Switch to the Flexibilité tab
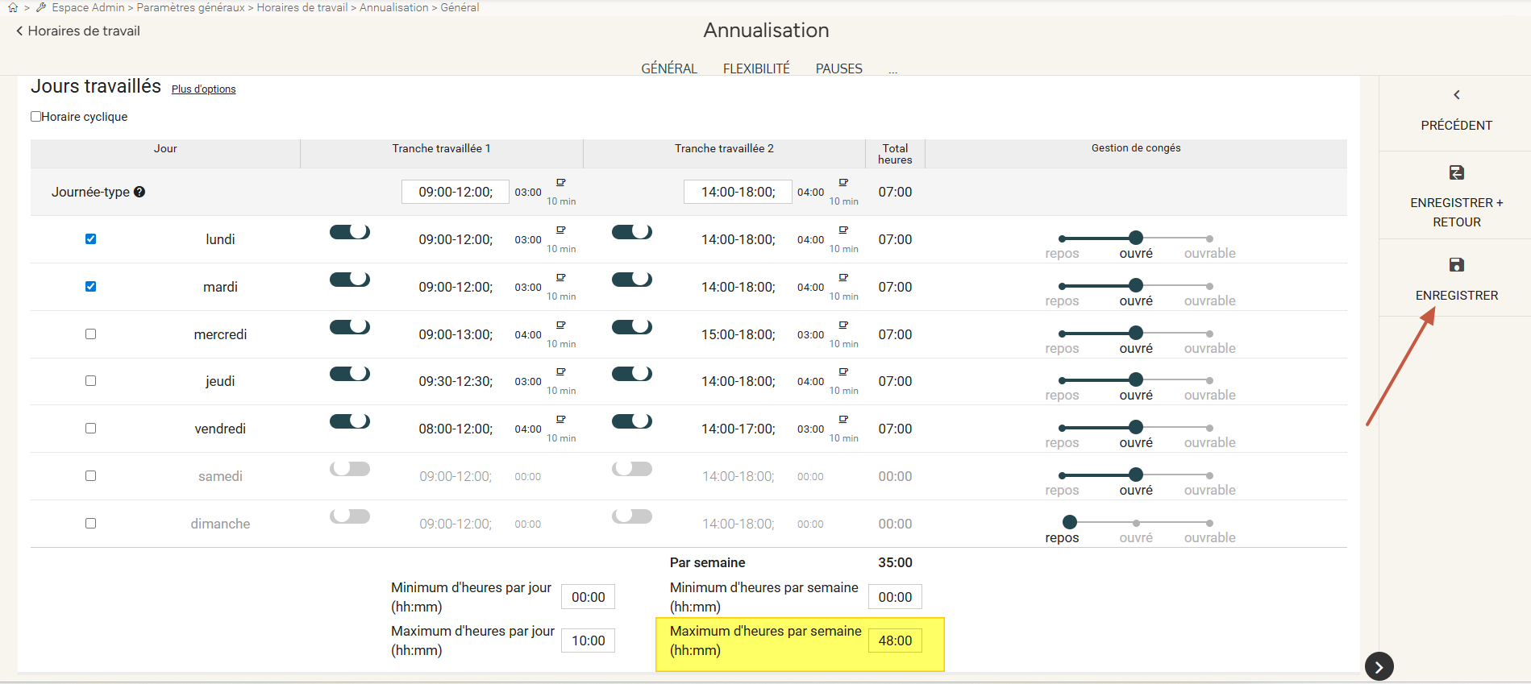Screen dimensions: 1531x684 coord(755,69)
